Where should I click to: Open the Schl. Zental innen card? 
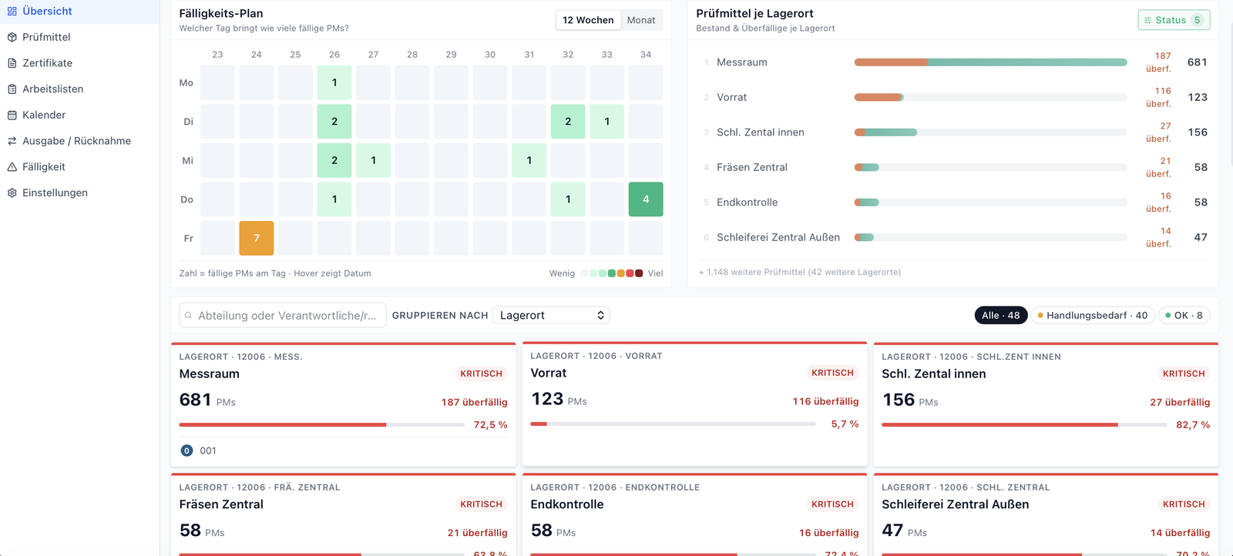click(1046, 405)
